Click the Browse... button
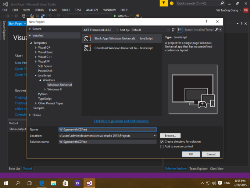This screenshot has height=188, width=250. coord(170,136)
